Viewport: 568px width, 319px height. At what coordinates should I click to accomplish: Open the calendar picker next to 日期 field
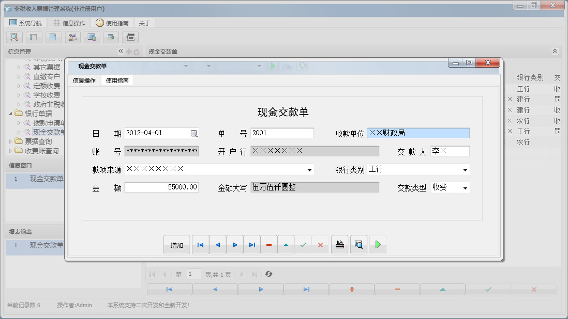(194, 133)
